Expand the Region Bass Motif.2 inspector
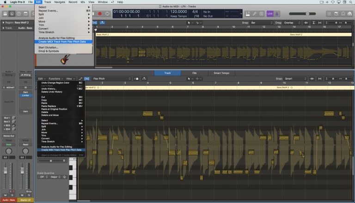The height and width of the screenshot is (203, 355). (x=3, y=23)
